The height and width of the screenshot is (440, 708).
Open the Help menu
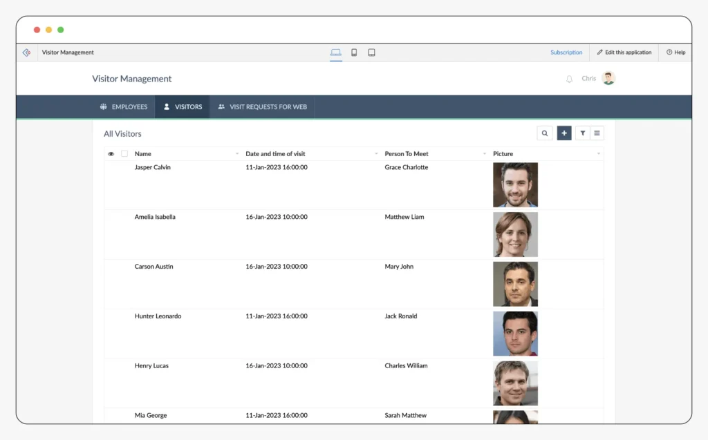(676, 52)
